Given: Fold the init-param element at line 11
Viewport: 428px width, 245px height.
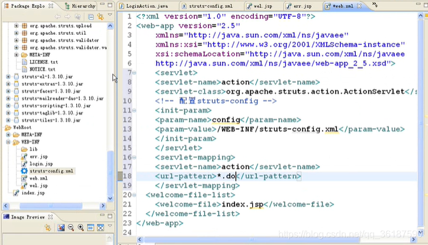Looking at the screenshot, I should click(x=134, y=110).
